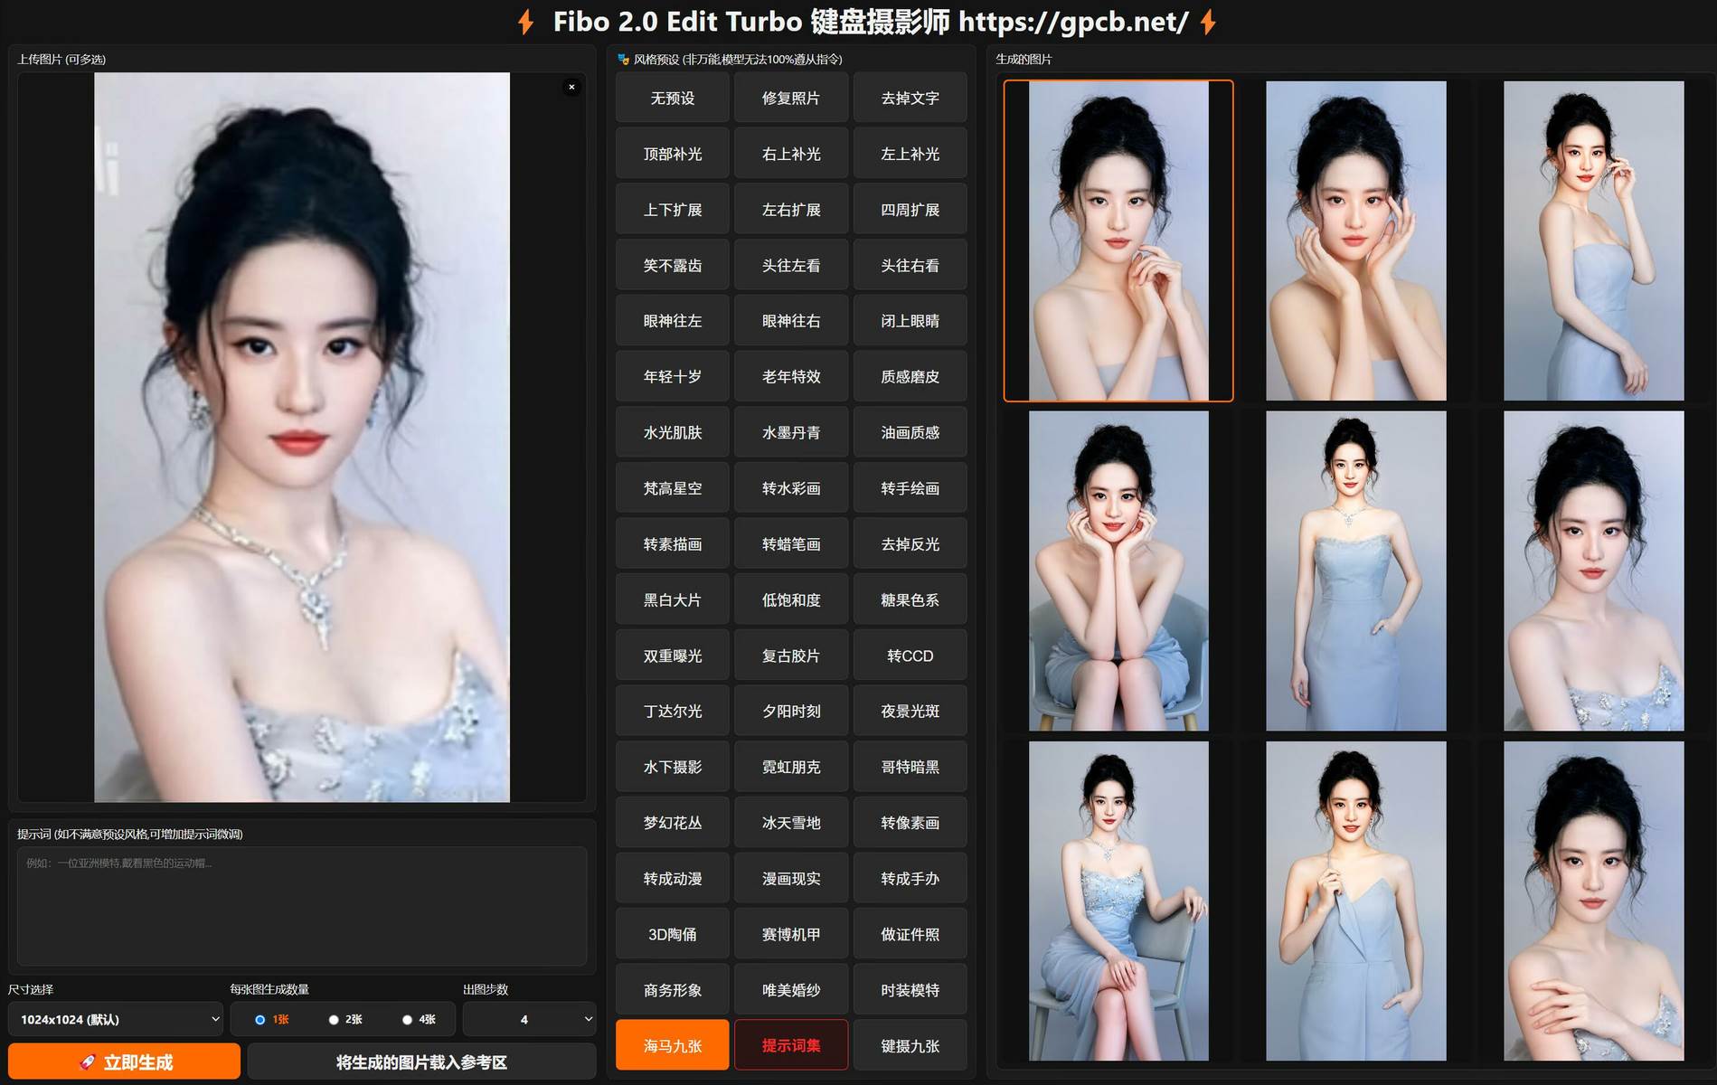Image resolution: width=1717 pixels, height=1085 pixels.
Task: Apply the 转成动漫 preset
Action: [x=673, y=879]
